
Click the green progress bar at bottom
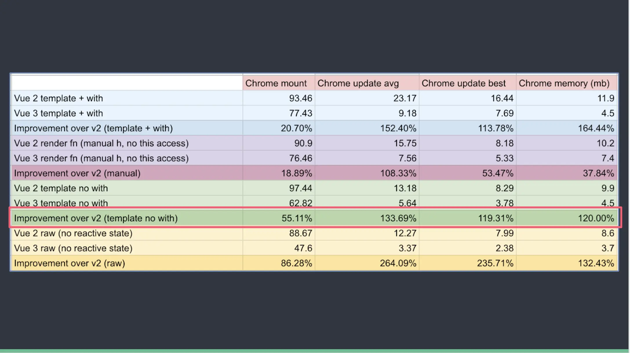(x=314, y=351)
